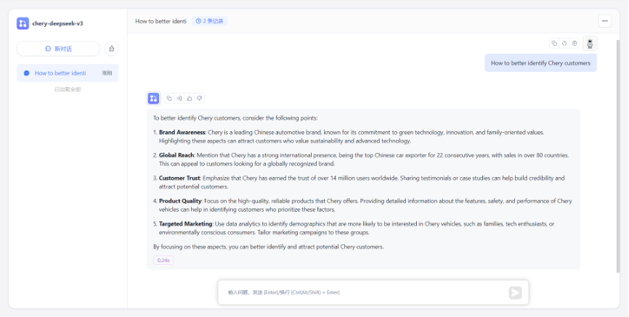
Task: Click the 'How to better identi' header title
Action: tap(161, 21)
